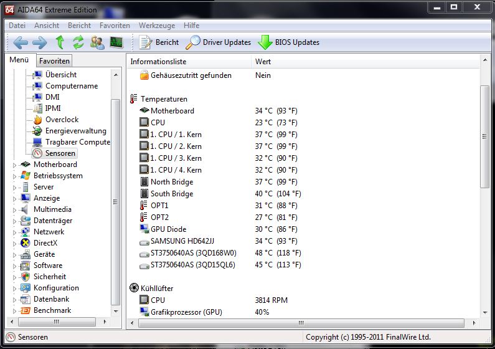The width and height of the screenshot is (495, 349).
Task: Expand the Motherboard tree node
Action: coord(14,165)
